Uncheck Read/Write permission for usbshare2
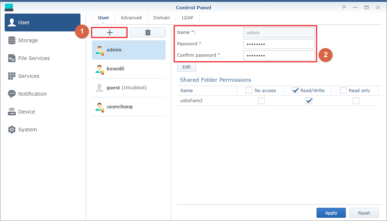 [x=309, y=101]
